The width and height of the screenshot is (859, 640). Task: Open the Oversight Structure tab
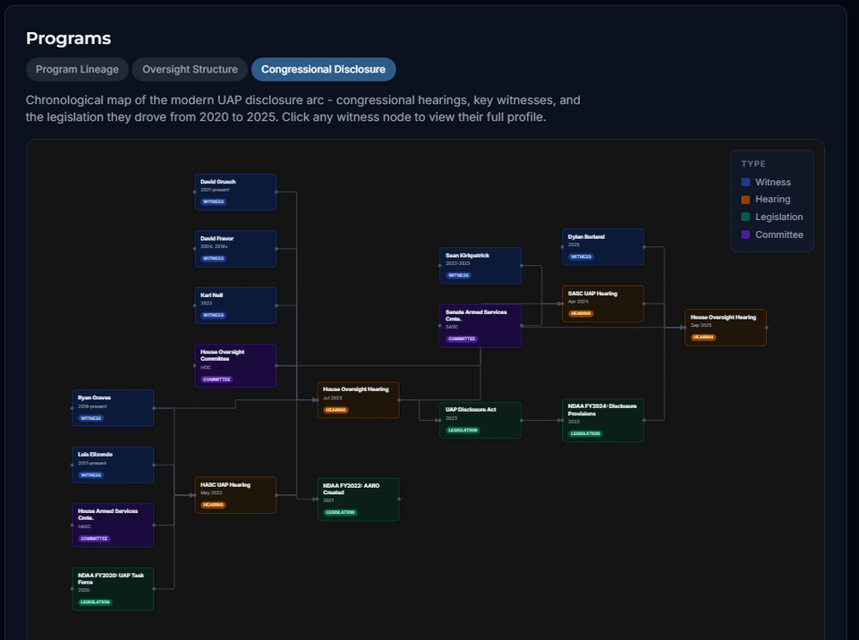tap(190, 70)
